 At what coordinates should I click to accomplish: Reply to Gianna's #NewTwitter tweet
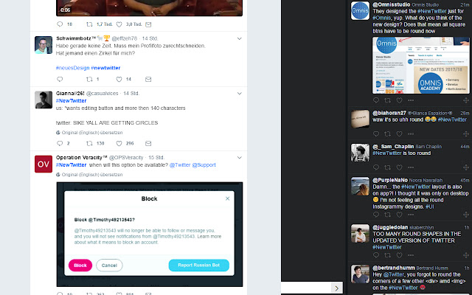click(x=60, y=143)
